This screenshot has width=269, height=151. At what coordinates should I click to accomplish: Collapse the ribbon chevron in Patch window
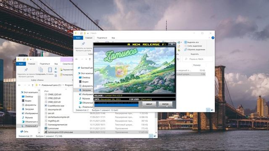tap(209, 38)
